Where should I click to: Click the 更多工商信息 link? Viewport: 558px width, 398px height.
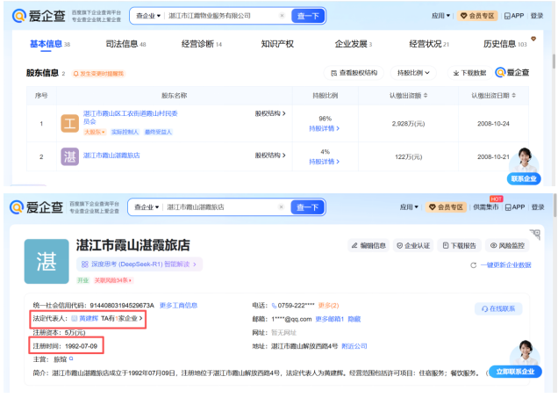[176, 305]
